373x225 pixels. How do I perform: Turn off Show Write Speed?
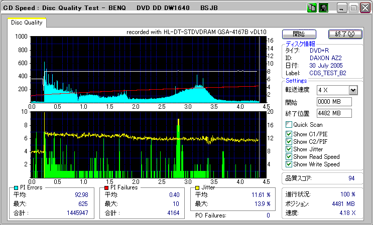(x=289, y=164)
